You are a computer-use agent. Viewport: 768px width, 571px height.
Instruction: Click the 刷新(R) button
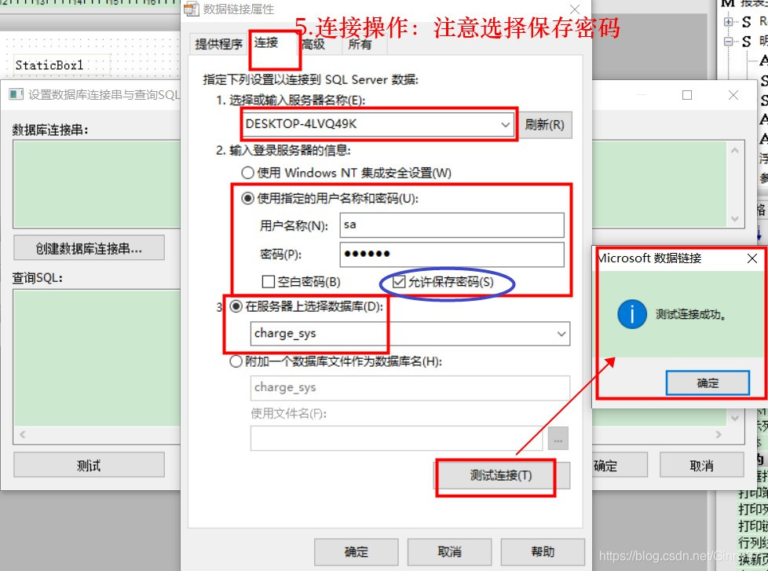click(545, 124)
